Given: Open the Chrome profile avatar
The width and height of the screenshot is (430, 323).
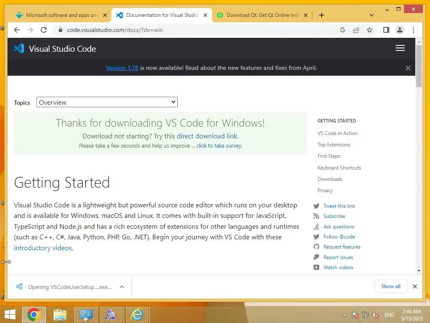Looking at the screenshot, I should [x=400, y=30].
